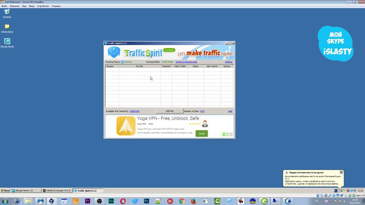The width and height of the screenshot is (365, 205).
Task: Click the guest Пуск start button
Action: [5, 190]
